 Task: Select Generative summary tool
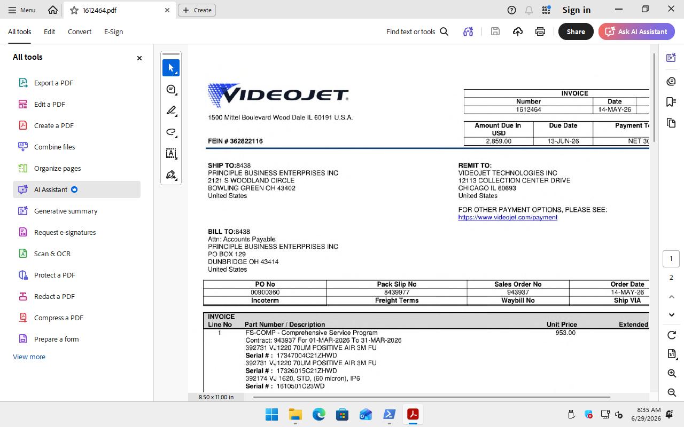click(76, 211)
